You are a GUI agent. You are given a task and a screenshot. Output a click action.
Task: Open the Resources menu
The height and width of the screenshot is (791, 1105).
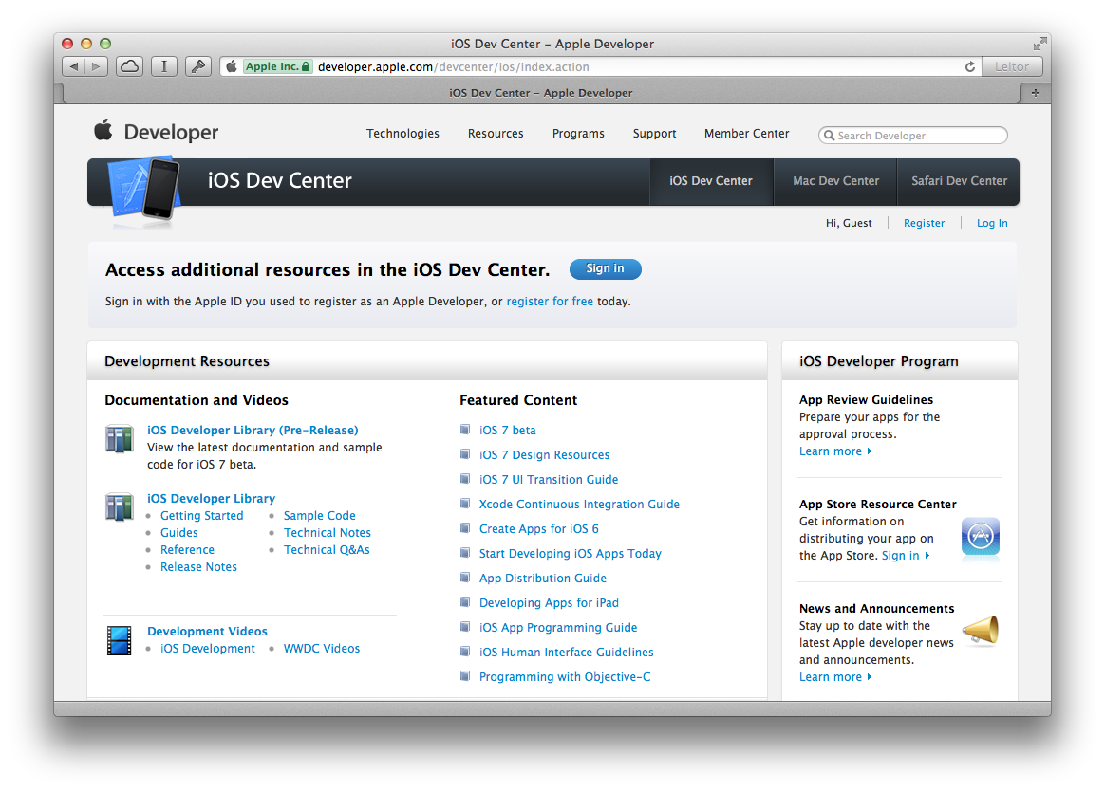(x=496, y=133)
